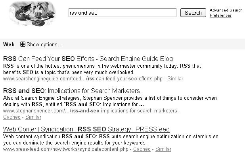This screenshot has width=245, height=152.
Task: Select the Web results label
Action: point(9,44)
